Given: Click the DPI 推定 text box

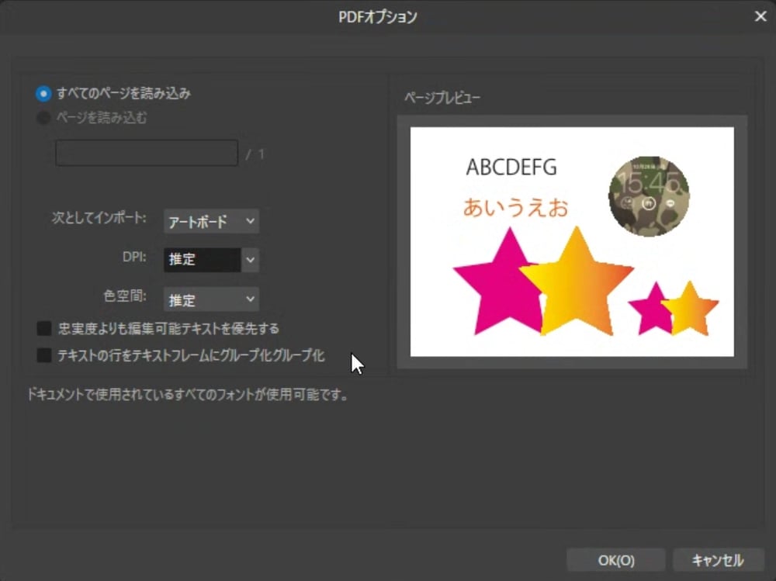Looking at the screenshot, I should pos(202,260).
